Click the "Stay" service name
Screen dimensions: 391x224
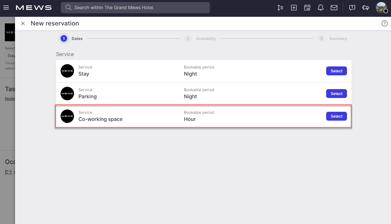point(84,74)
